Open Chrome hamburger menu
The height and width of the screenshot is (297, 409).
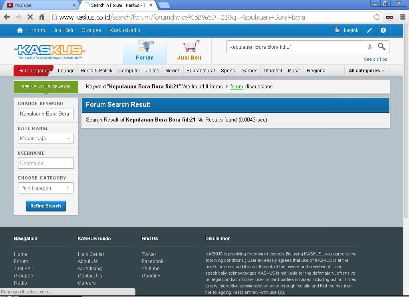(x=403, y=17)
